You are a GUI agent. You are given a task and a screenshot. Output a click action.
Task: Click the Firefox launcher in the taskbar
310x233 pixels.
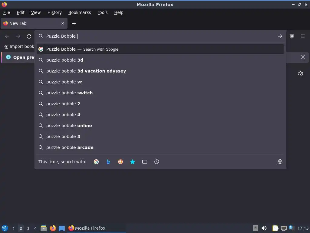pos(53,228)
